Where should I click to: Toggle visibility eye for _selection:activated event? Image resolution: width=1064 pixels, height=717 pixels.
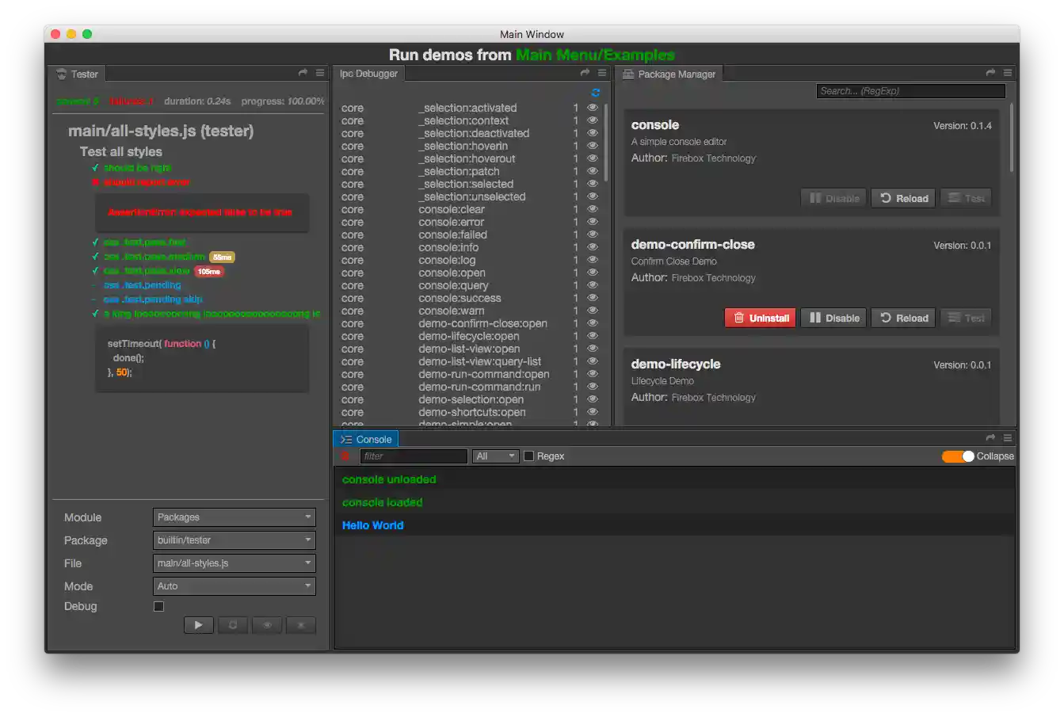click(592, 108)
